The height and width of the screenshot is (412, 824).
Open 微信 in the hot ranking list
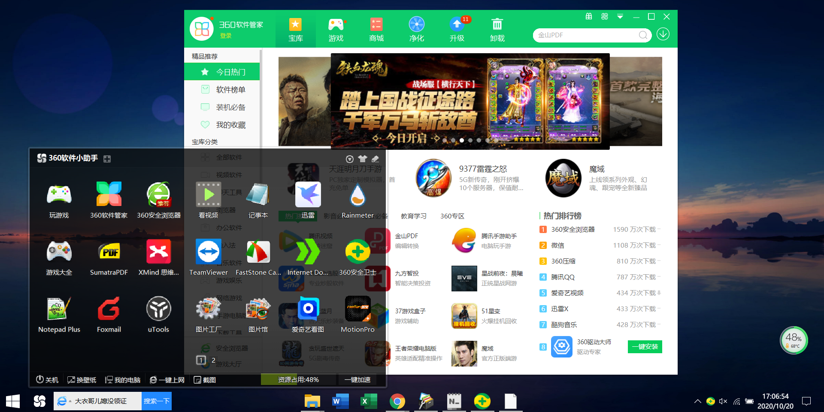pos(557,245)
